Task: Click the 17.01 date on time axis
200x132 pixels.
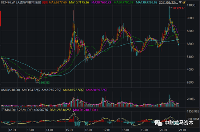Action: (107, 130)
